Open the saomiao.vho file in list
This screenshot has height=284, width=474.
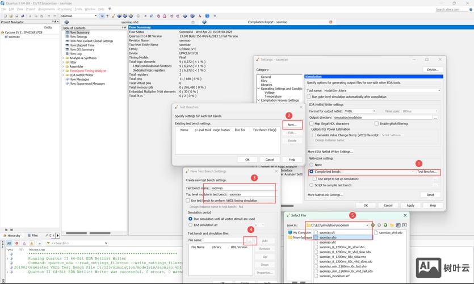[x=327, y=237]
